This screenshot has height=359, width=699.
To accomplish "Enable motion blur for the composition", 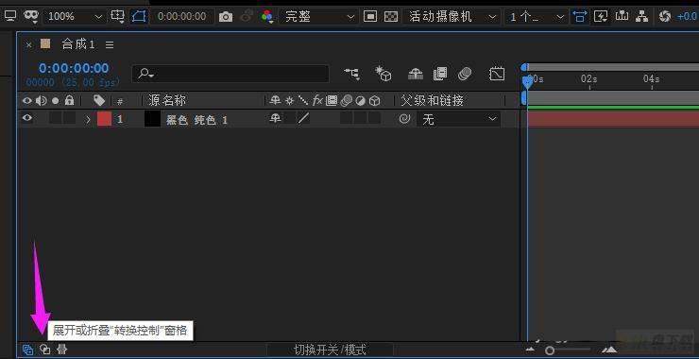I will pyautogui.click(x=465, y=74).
